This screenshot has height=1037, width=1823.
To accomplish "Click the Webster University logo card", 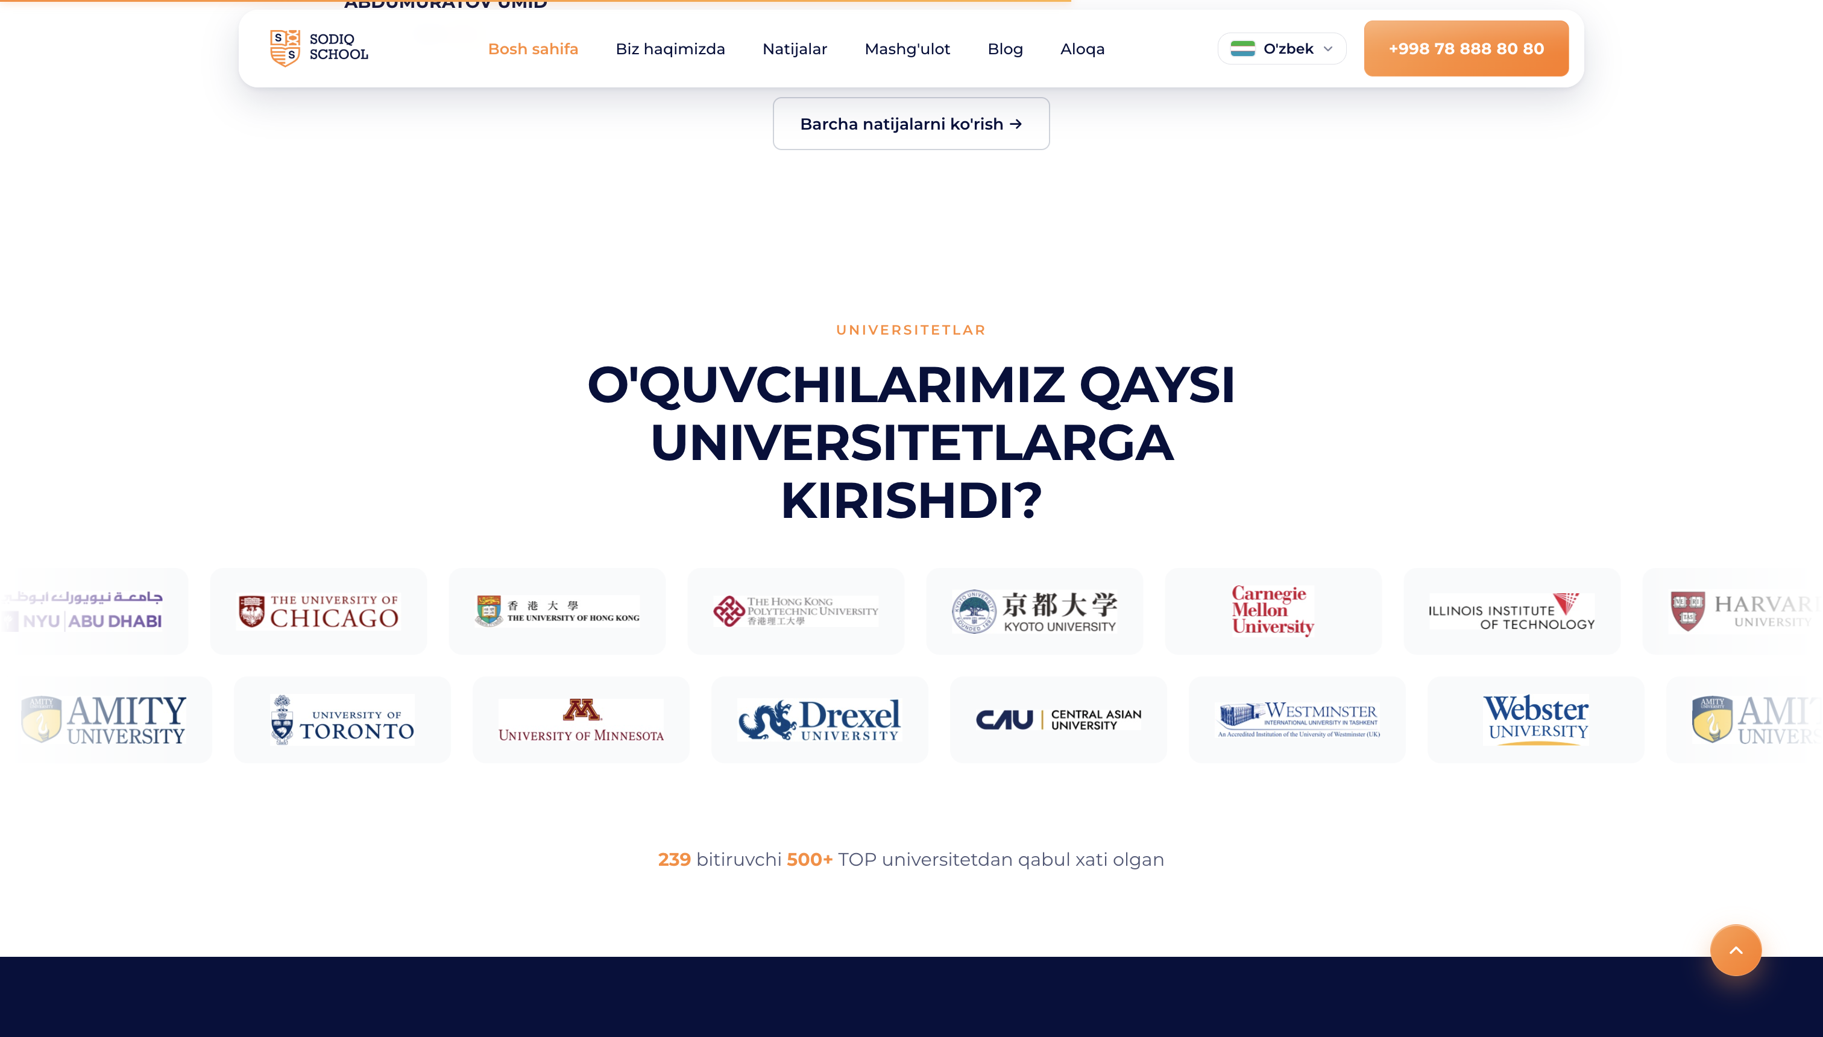I will click(x=1536, y=719).
